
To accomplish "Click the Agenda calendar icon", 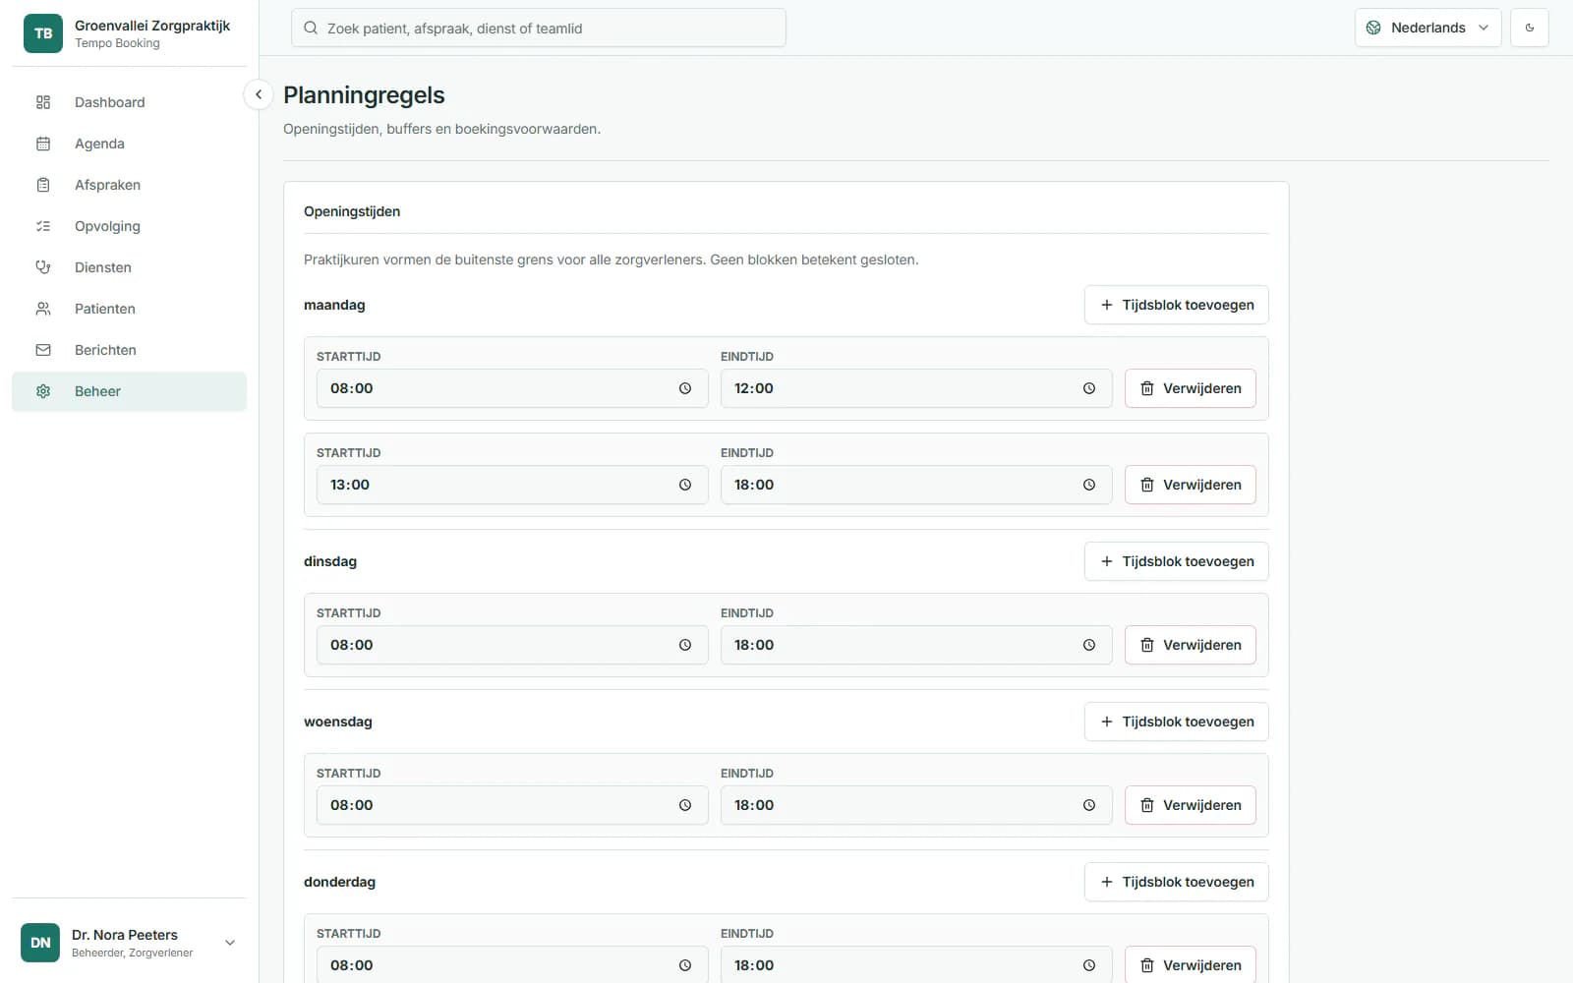I will (43, 144).
